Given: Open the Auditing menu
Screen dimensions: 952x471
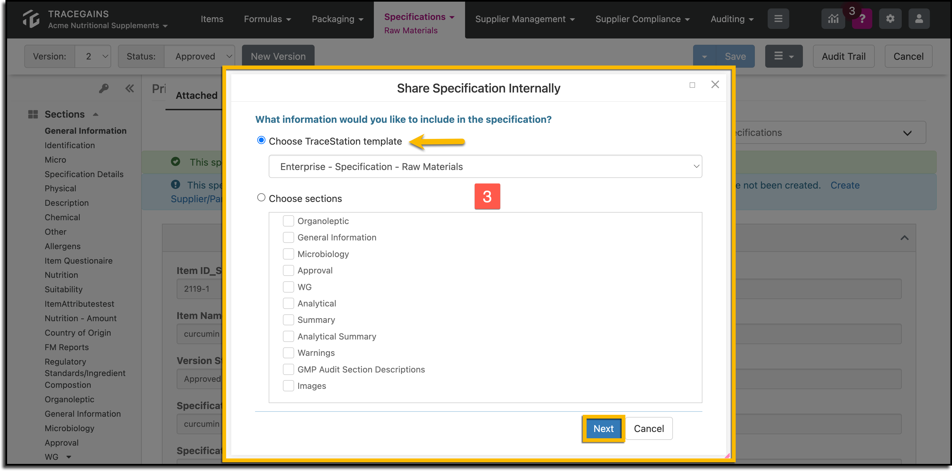Looking at the screenshot, I should [732, 19].
